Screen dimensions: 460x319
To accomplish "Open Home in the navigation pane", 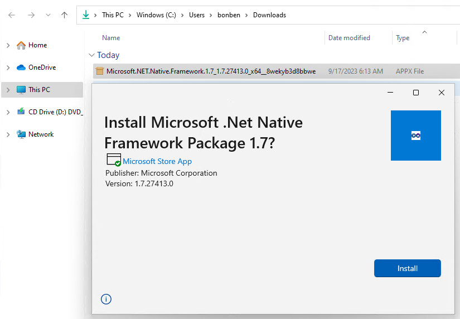I will coord(37,45).
